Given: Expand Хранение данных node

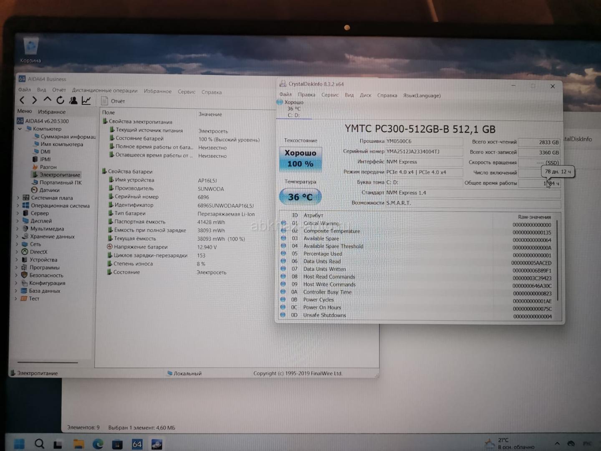Looking at the screenshot, I should pyautogui.click(x=17, y=236).
